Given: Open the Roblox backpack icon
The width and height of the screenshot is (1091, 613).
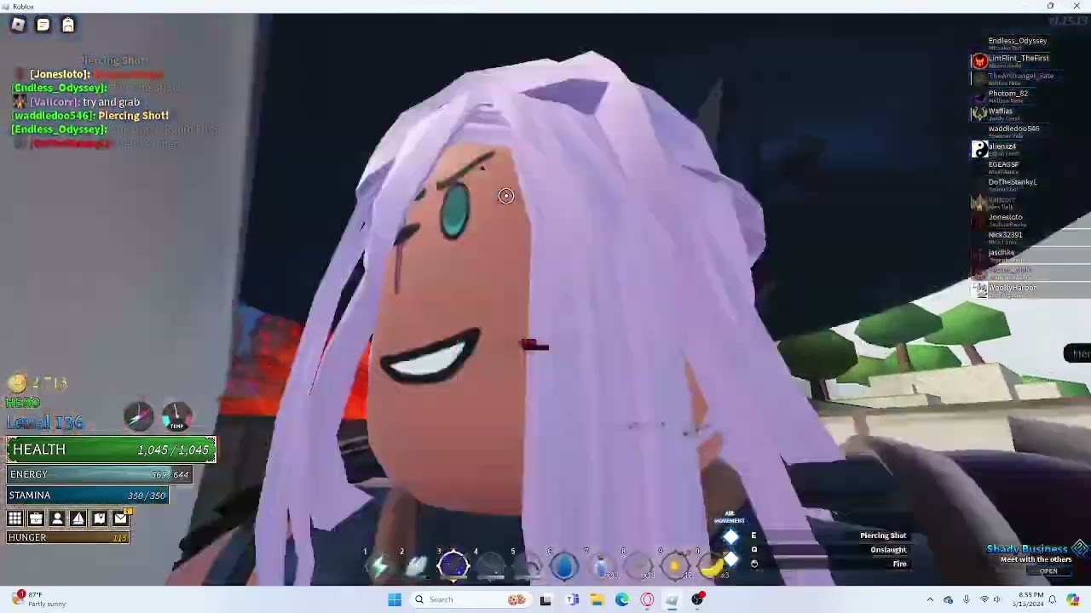Looking at the screenshot, I should coord(68,25).
